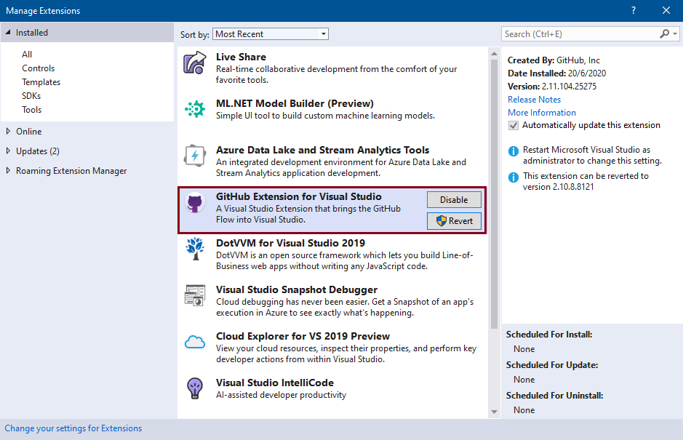
Task: Select the Templates category
Action: coord(41,81)
